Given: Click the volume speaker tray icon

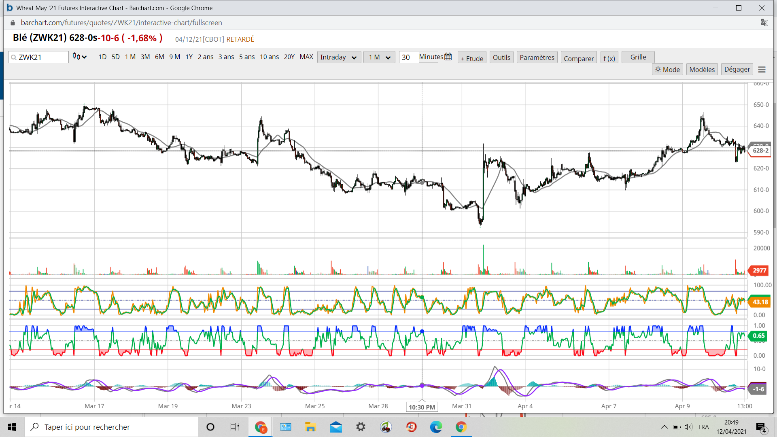Looking at the screenshot, I should pos(688,427).
